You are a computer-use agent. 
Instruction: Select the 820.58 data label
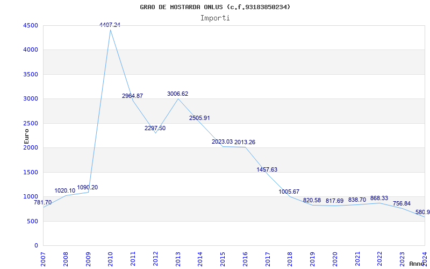pos(312,200)
